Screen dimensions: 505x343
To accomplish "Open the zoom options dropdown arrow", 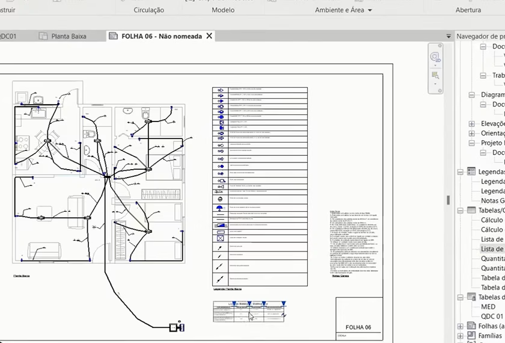I will (x=435, y=84).
